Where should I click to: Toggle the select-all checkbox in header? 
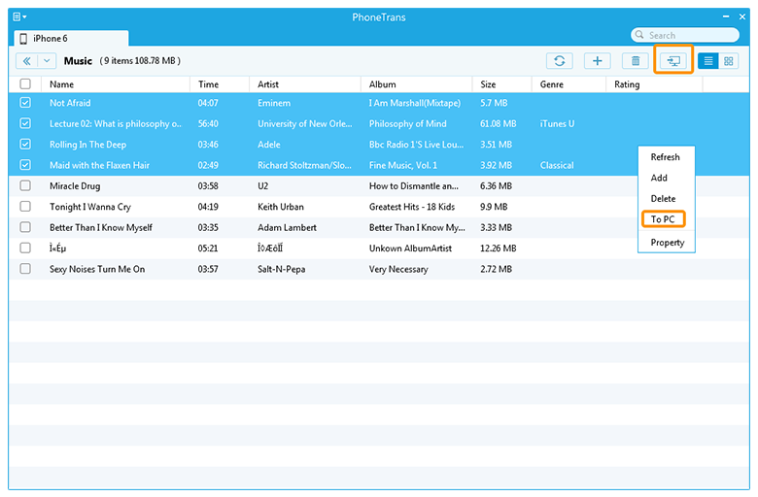click(25, 84)
